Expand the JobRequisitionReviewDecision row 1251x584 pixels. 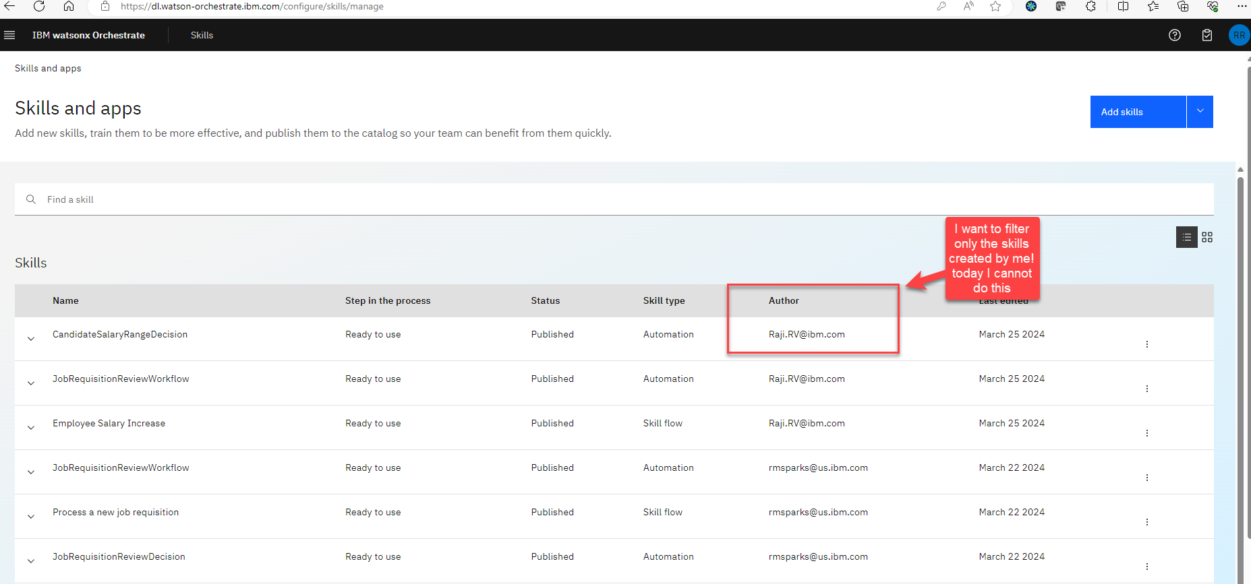(x=31, y=561)
